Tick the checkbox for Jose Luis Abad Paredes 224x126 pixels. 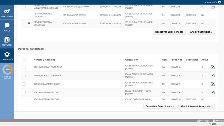(x=24, y=84)
